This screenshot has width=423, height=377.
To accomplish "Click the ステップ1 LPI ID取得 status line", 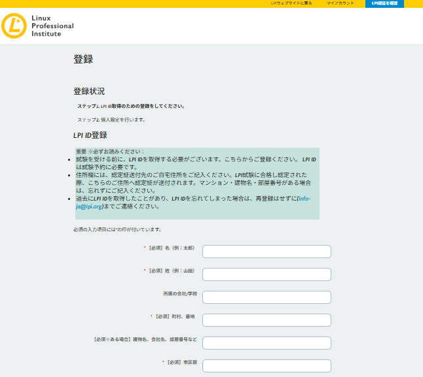I will pos(131,106).
